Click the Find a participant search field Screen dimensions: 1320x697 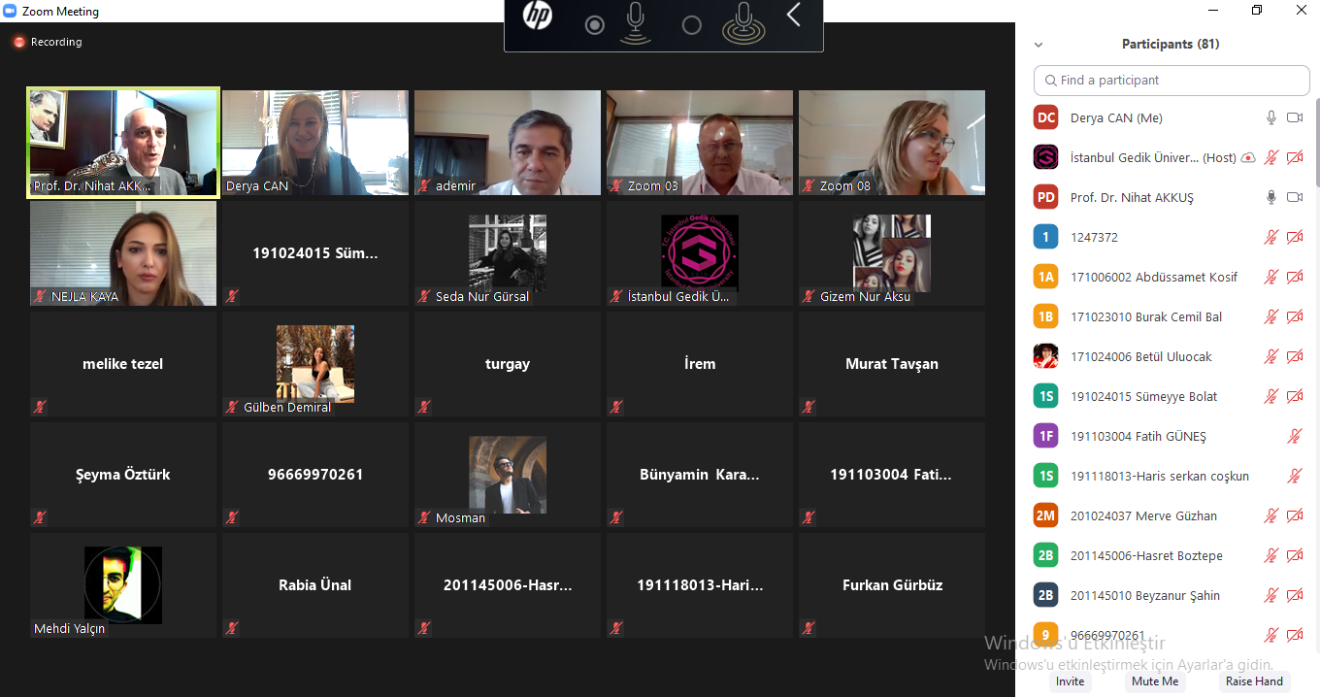pyautogui.click(x=1171, y=81)
